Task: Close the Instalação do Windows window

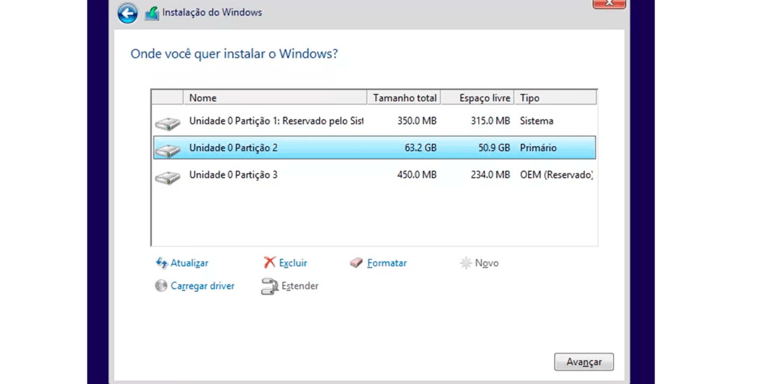Action: (x=609, y=3)
